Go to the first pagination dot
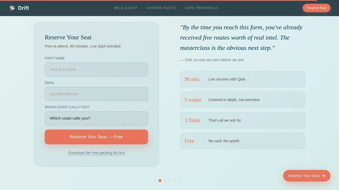The height and width of the screenshot is (190, 339). pos(160,180)
